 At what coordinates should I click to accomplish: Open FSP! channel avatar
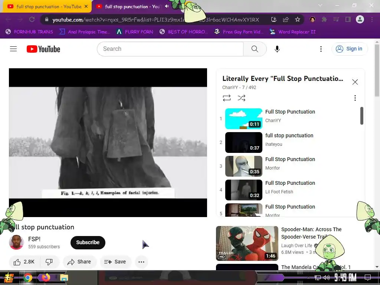16,242
